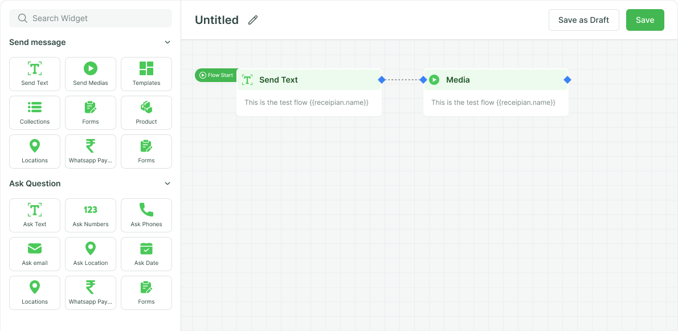
Task: Click the green Save button
Action: (645, 19)
